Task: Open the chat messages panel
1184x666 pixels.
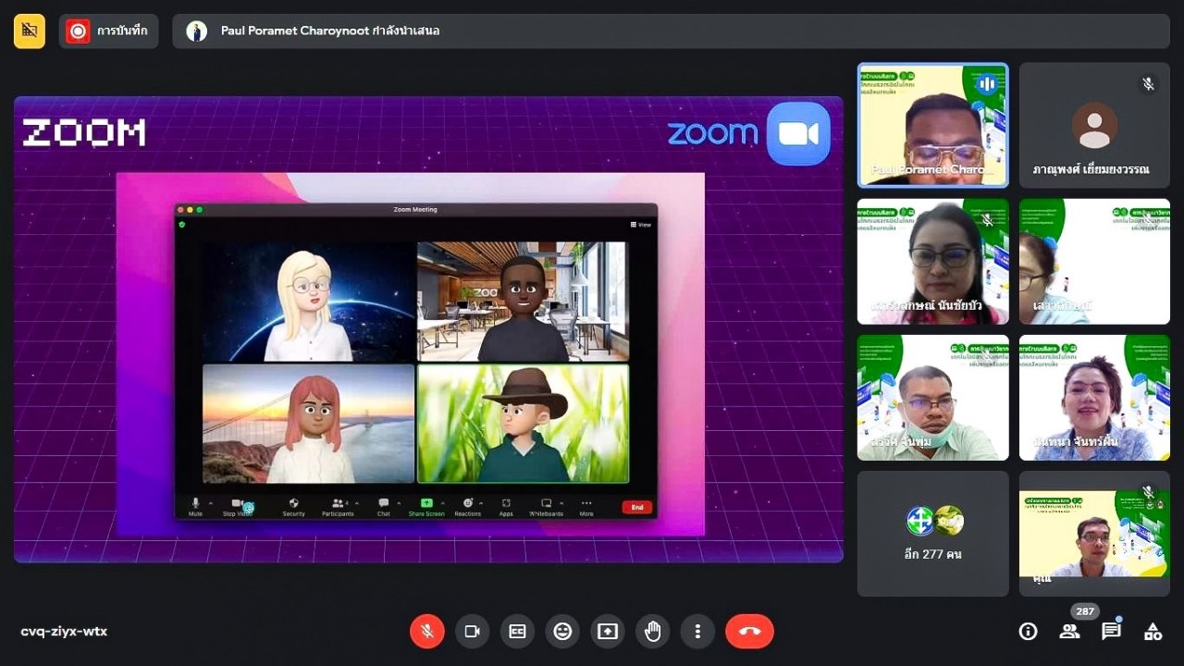Action: 1111,632
